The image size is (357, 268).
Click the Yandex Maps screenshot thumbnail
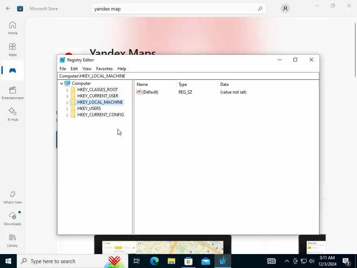click(x=163, y=245)
